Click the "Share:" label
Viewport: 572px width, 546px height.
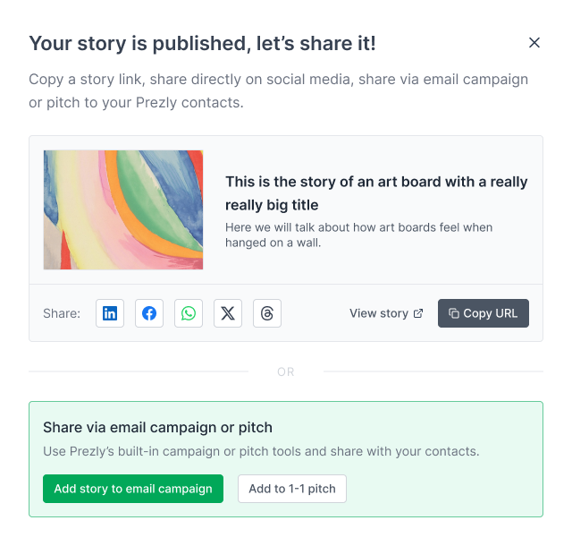(62, 313)
